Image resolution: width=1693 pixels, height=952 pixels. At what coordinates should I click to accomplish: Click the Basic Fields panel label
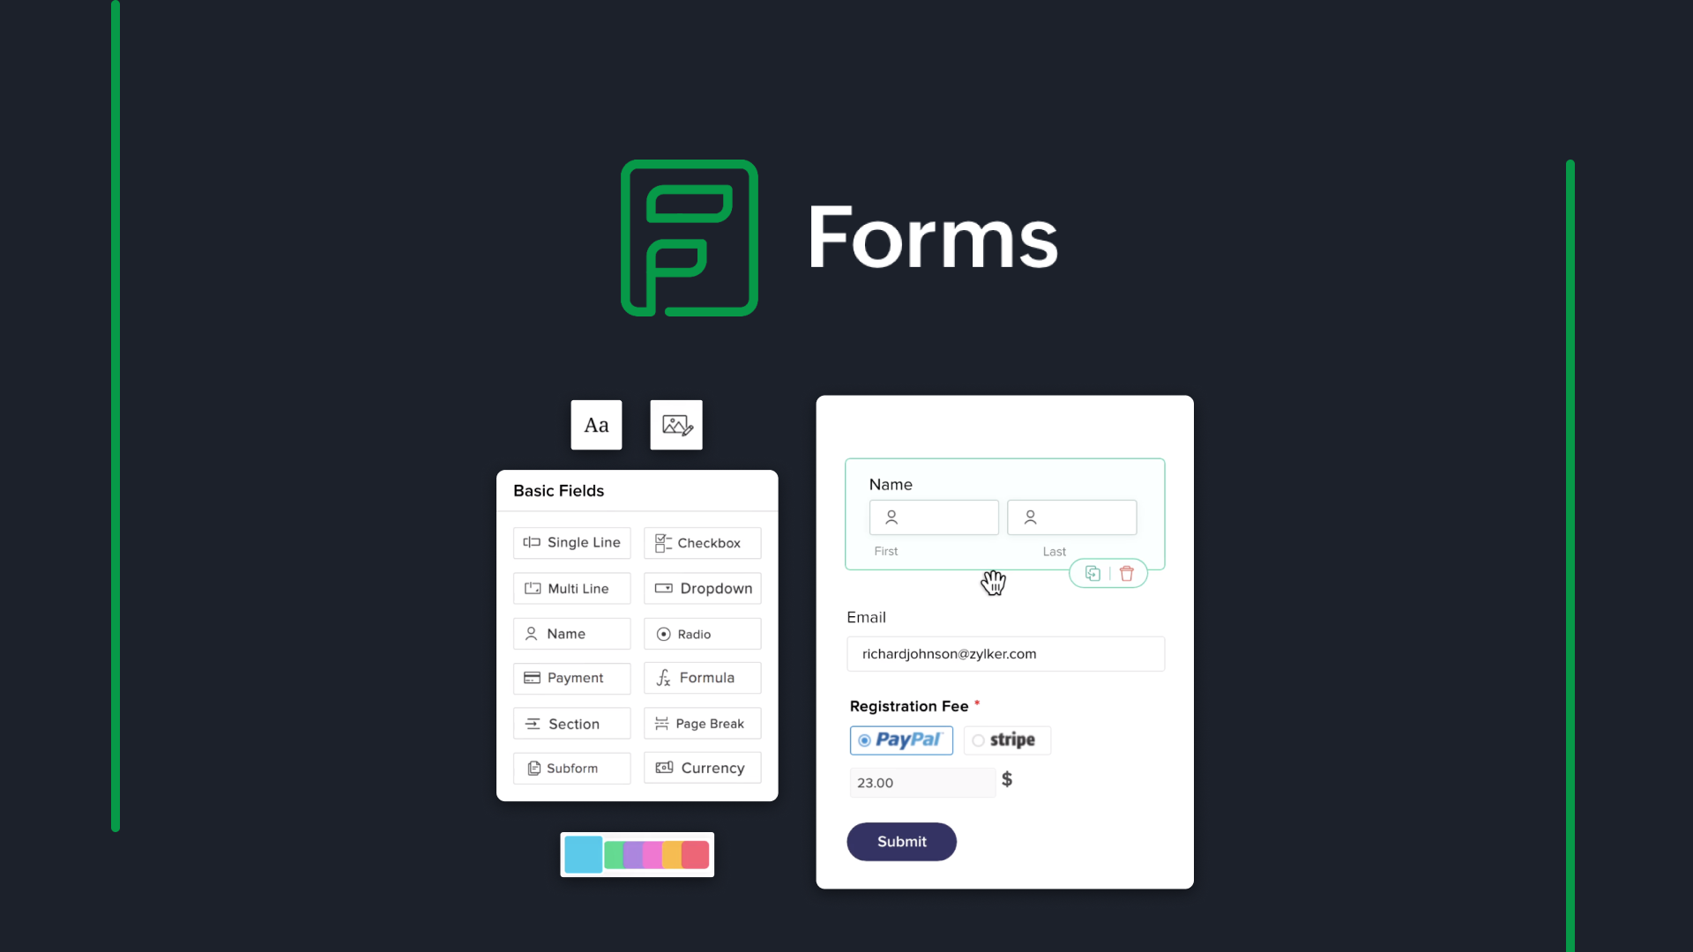(558, 490)
